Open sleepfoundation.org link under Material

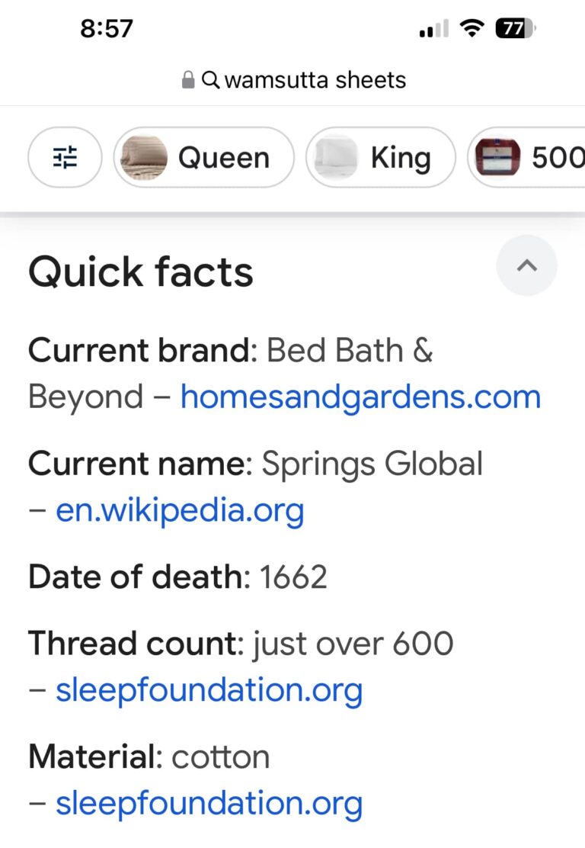pos(209,802)
